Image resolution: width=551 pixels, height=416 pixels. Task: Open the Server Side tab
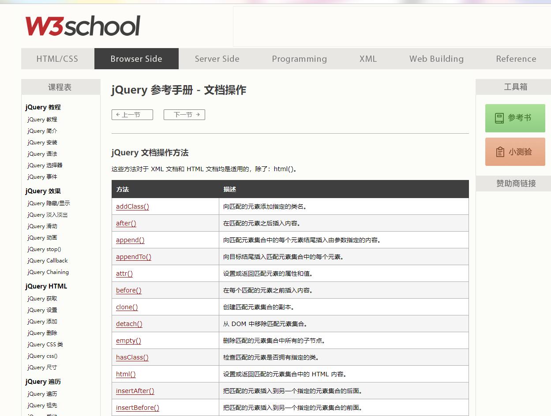tap(217, 59)
